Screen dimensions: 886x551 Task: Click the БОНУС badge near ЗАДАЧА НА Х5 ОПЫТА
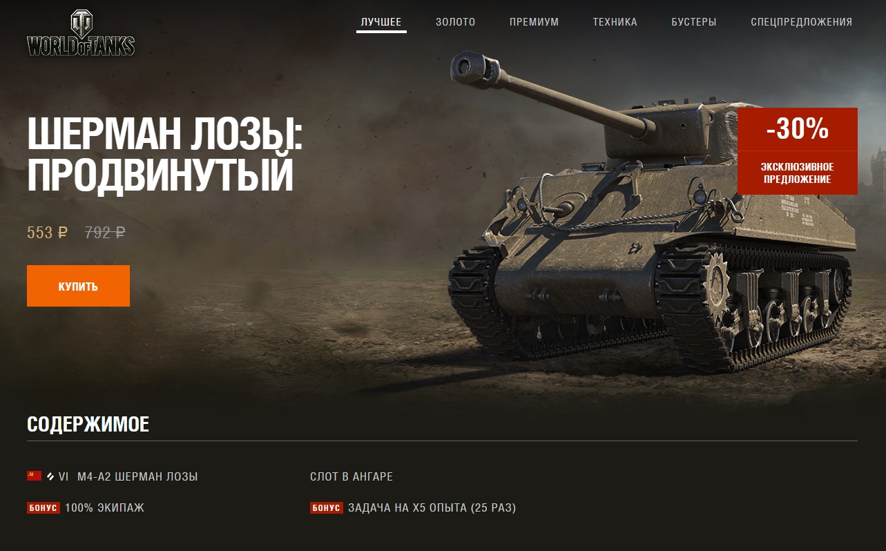(x=327, y=508)
